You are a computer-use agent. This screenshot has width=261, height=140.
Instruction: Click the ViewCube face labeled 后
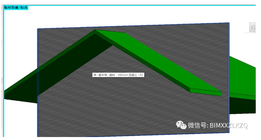252,27
